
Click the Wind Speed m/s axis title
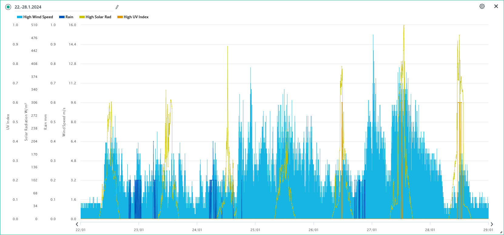point(64,122)
